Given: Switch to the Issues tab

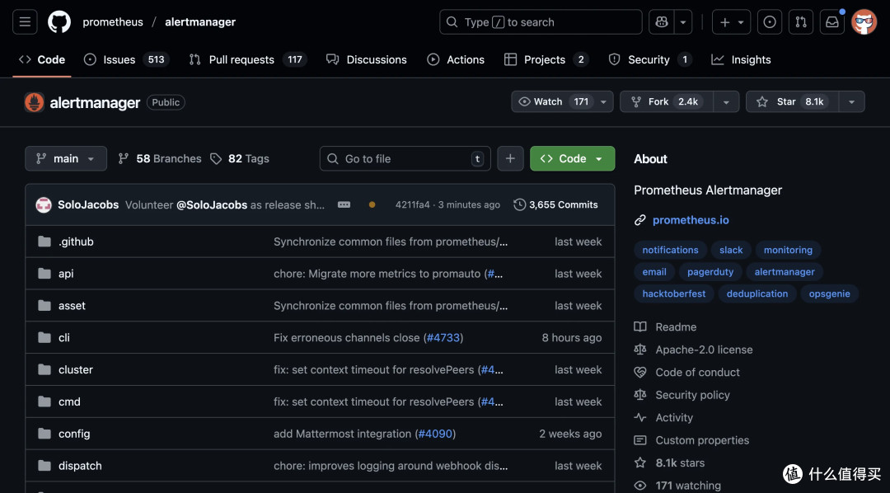Looking at the screenshot, I should point(126,59).
